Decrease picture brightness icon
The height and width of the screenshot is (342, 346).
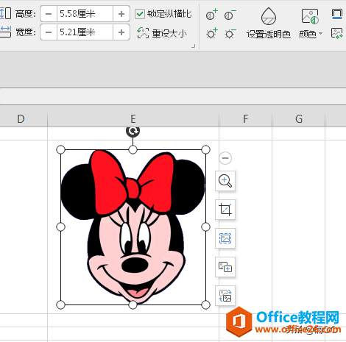pyautogui.click(x=230, y=34)
